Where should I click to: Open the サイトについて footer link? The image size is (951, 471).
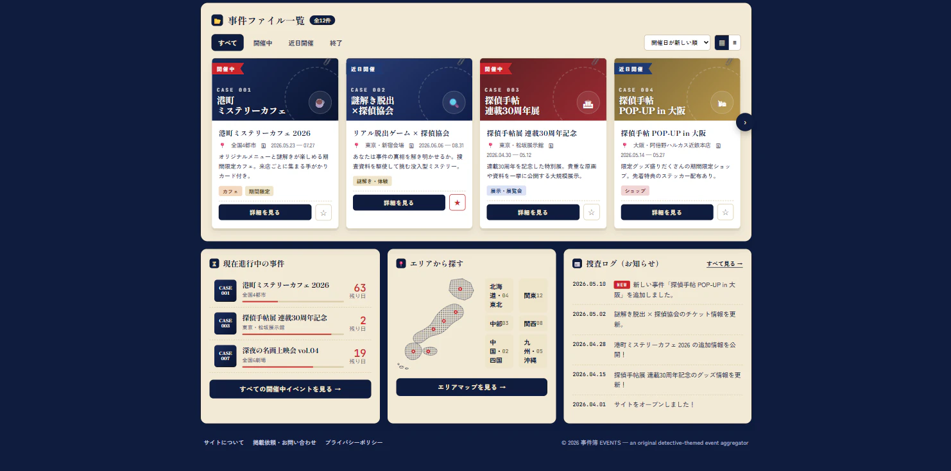pos(224,443)
